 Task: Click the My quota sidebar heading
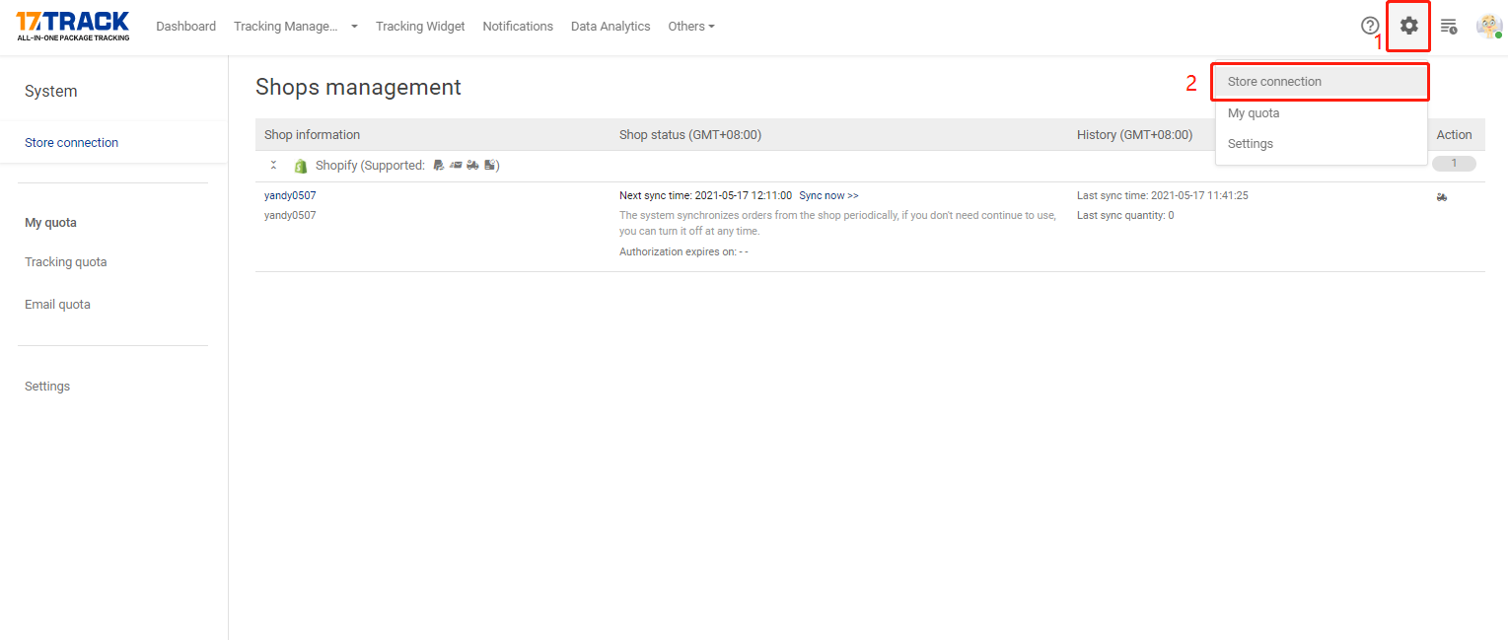pyautogui.click(x=50, y=223)
